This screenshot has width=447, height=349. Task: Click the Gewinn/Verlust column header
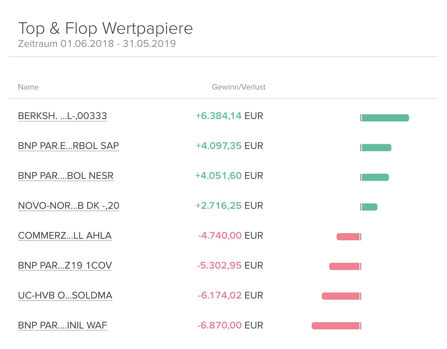tap(239, 87)
